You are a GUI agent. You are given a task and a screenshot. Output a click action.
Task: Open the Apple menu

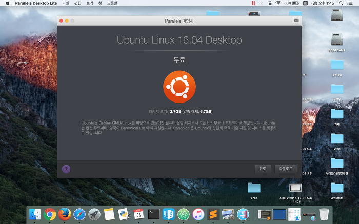[x=8, y=3]
